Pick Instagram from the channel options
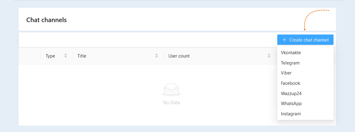This screenshot has width=355, height=132. click(x=305, y=114)
